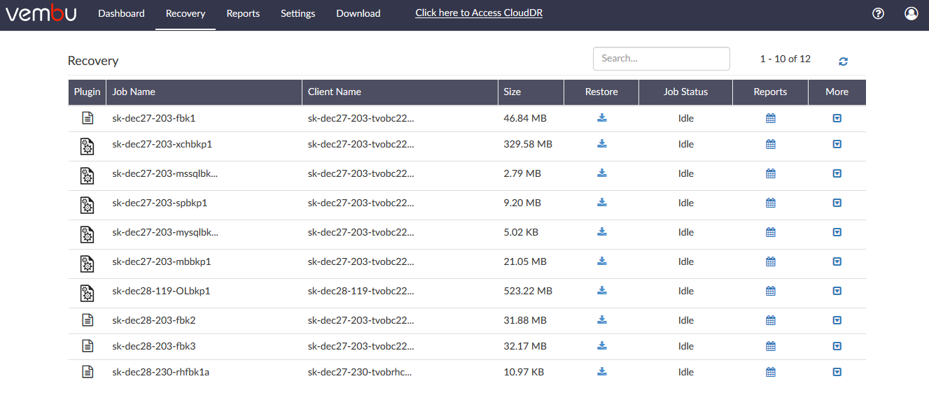Click restore icon for sk-dec27-203-fbk1
Viewport: 929px width, 395px height.
pos(602,118)
